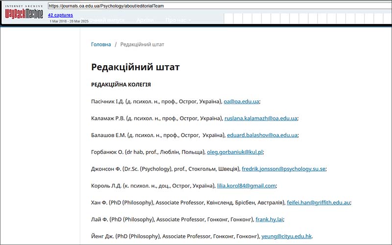Click feifei.han@griffith.edu.au email link
The width and height of the screenshot is (392, 245).
[x=318, y=203]
